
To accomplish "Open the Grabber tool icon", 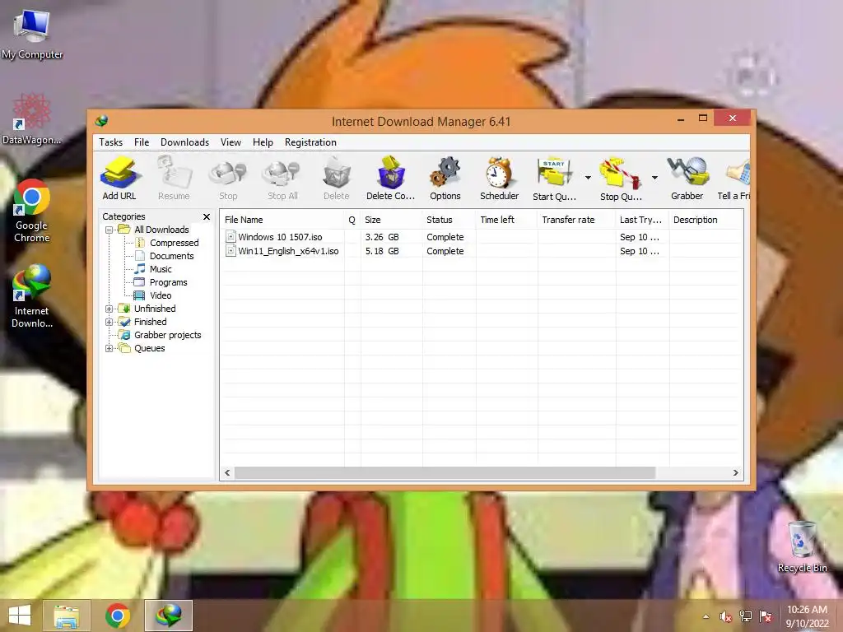I will click(687, 179).
